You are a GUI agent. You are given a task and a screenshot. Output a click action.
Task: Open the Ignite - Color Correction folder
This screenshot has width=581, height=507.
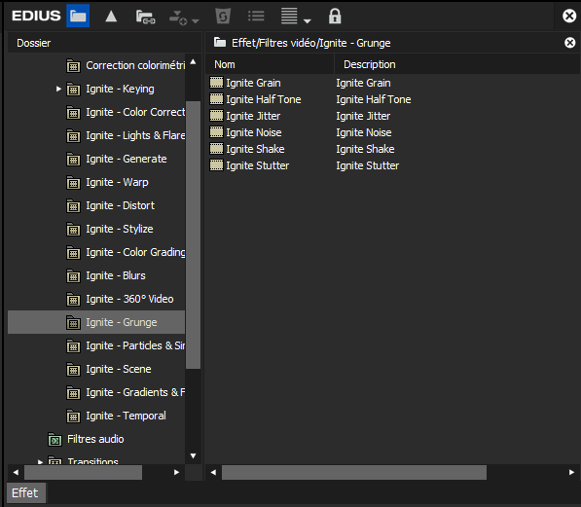click(x=135, y=112)
